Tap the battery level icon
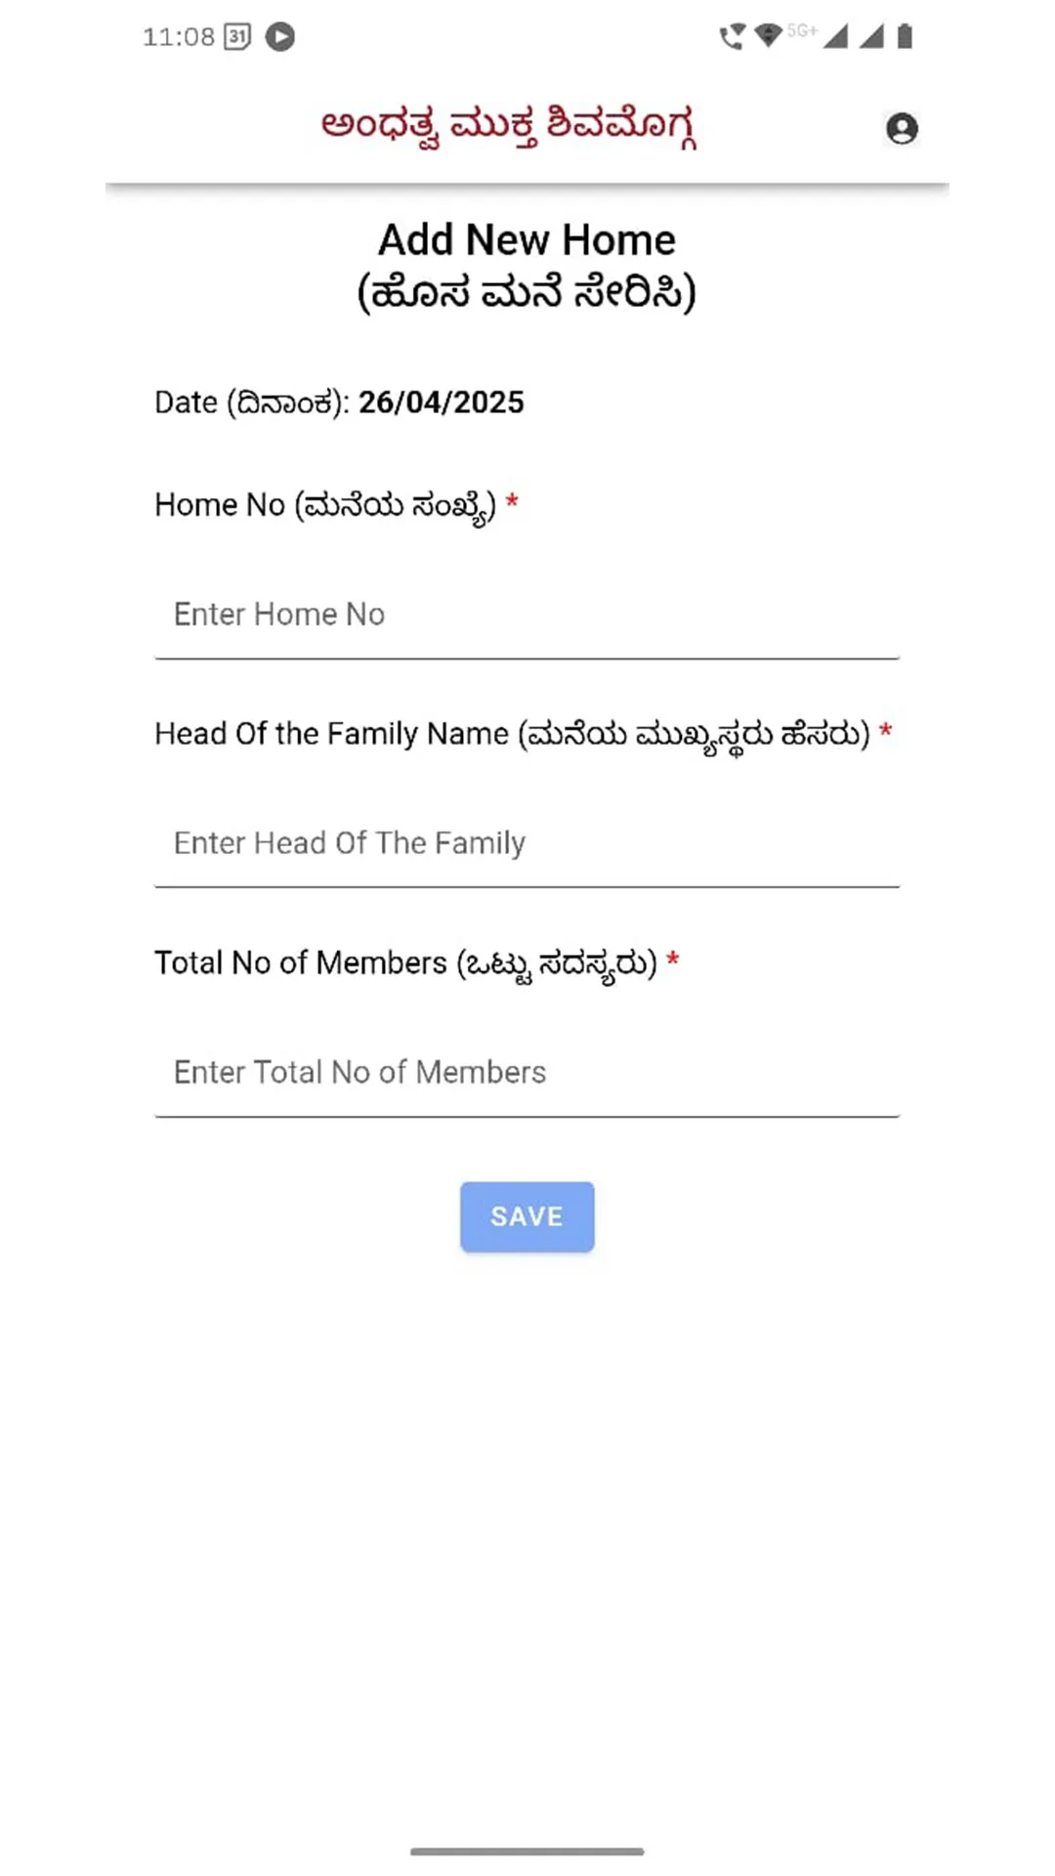Image resolution: width=1055 pixels, height=1876 pixels. 906,37
